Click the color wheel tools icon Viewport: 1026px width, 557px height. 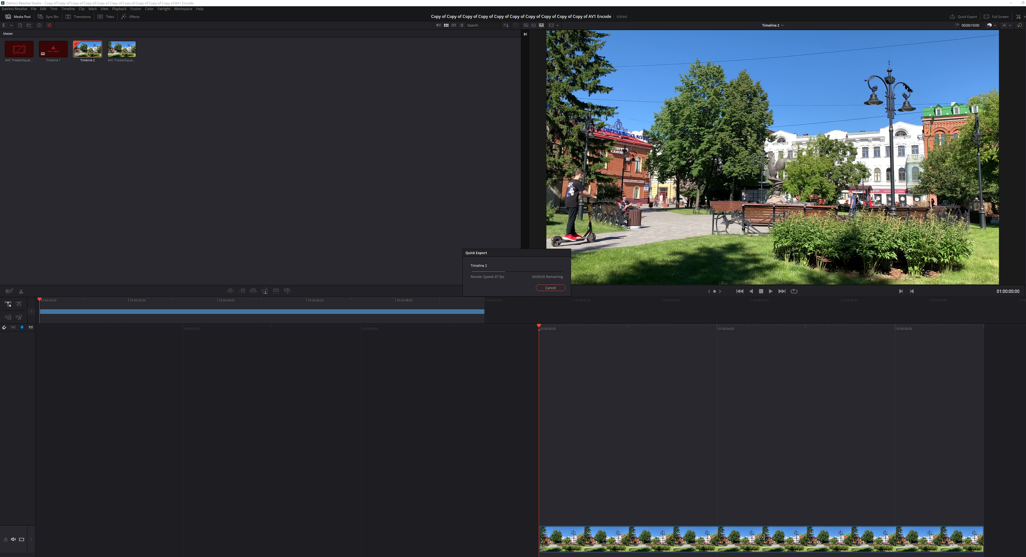click(x=1019, y=25)
